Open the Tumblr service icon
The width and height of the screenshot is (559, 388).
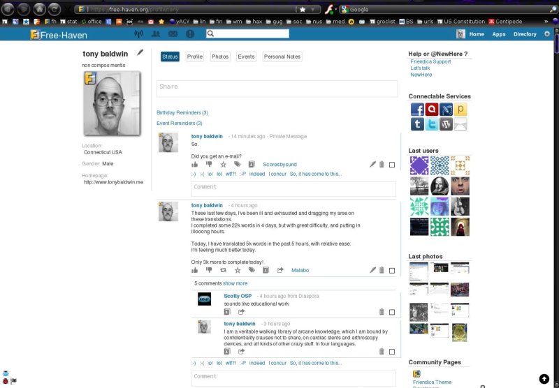point(416,124)
